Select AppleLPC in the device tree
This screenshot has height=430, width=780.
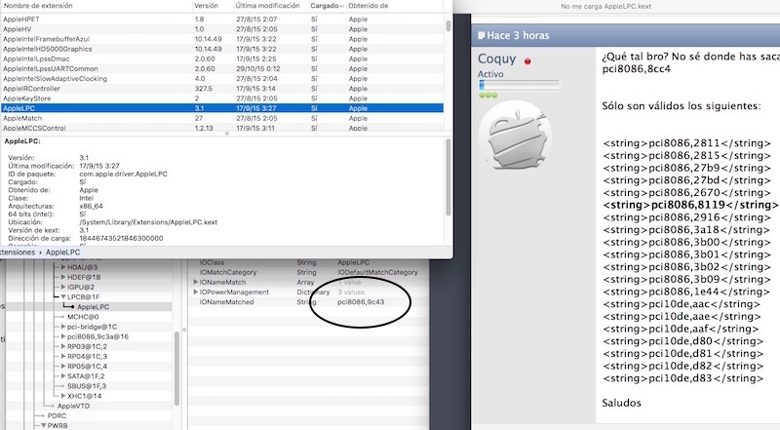[93, 307]
